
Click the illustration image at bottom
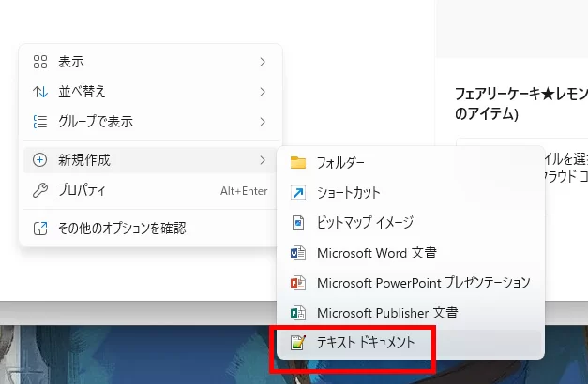131,356
